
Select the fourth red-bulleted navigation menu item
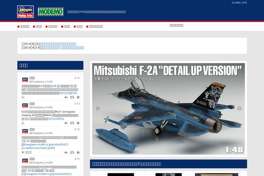point(66,26)
